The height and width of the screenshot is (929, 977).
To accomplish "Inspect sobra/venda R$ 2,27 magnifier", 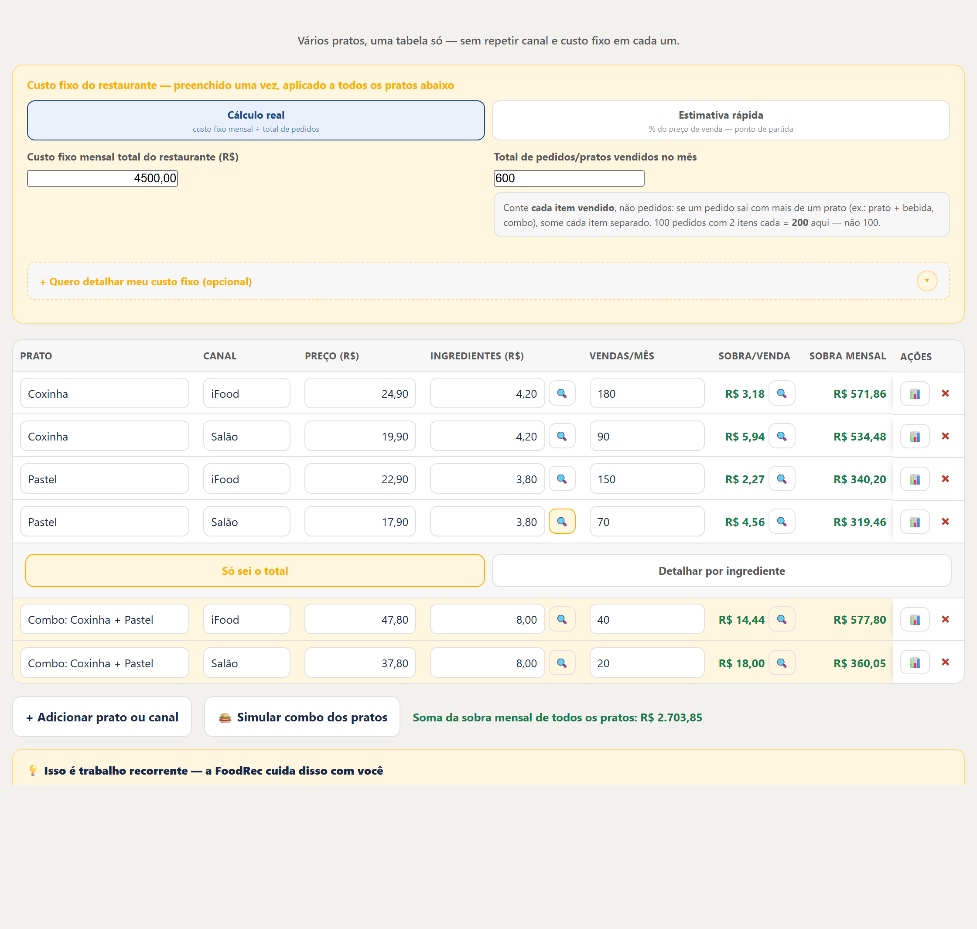I will pyautogui.click(x=782, y=479).
